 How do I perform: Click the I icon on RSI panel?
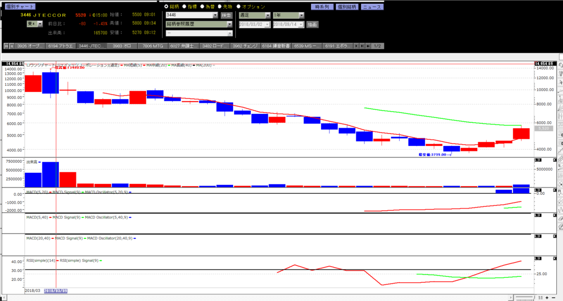pos(540,259)
